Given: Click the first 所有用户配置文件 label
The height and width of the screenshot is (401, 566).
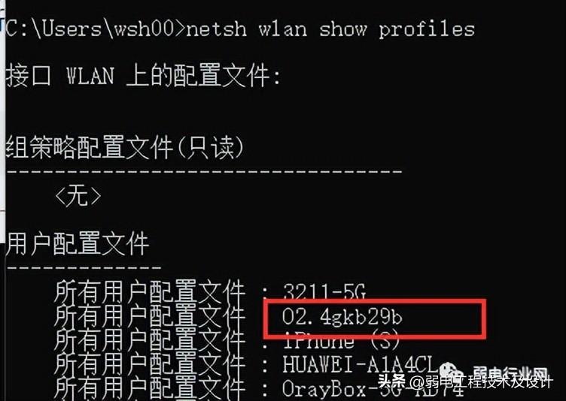Looking at the screenshot, I should tap(150, 292).
